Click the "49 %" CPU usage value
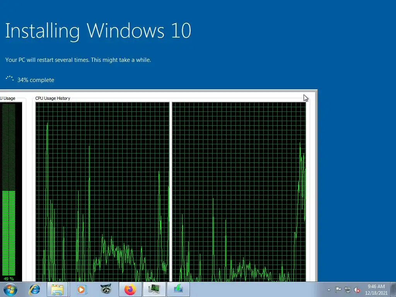396x297 pixels. point(9,278)
